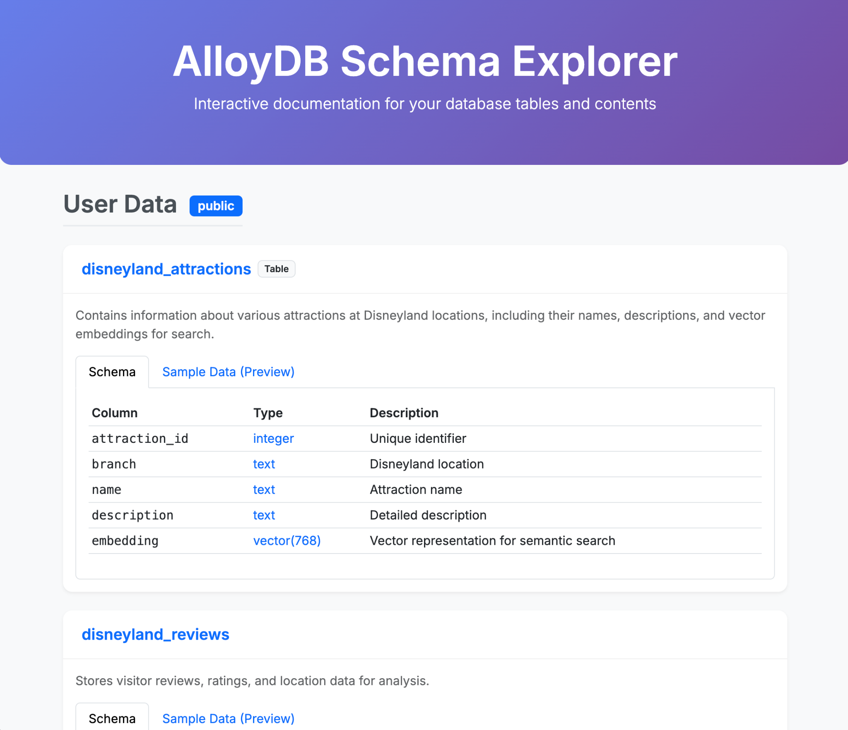Screen dimensions: 848x730
Task: Open Sample Data (Preview) tab for disneyland_attractions
Action: [x=228, y=372]
